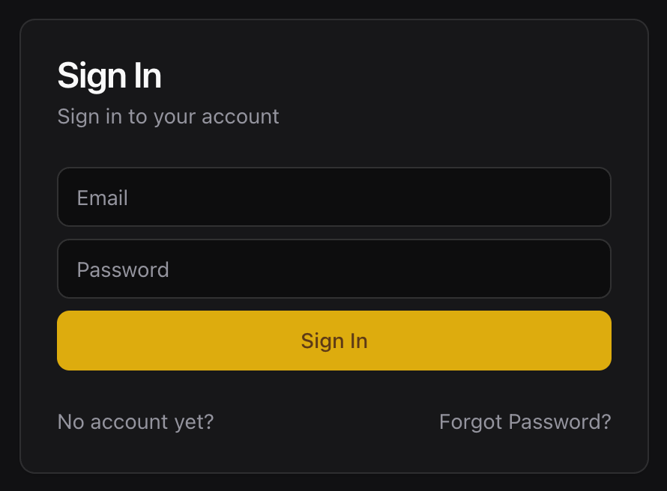Click the bold title of the sign-in card
667x491 pixels.
[x=109, y=76]
